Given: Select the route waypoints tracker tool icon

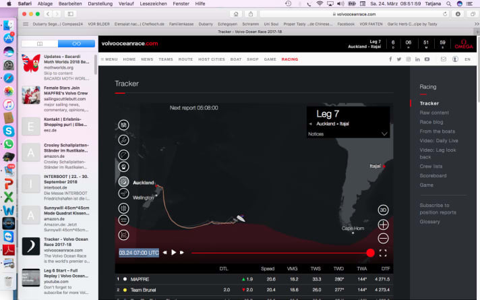Looking at the screenshot, I should coord(123,140).
